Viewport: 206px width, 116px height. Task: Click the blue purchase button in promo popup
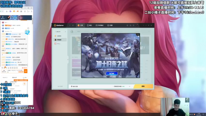112,74
